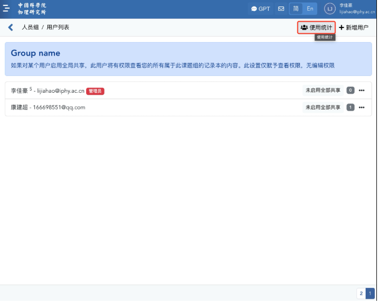Viewport: 378px width, 304px height.
Task: Click the 人员组 breadcrumb
Action: tap(30, 27)
